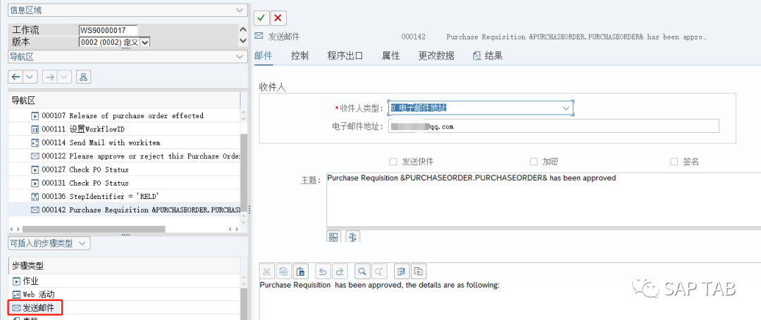Click envelope icon beside 发送邮件 header
Image resolution: width=761 pixels, height=320 pixels.
pyautogui.click(x=259, y=37)
